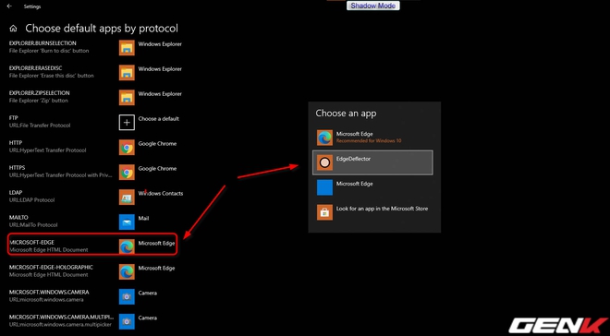
Task: Click the Google Chrome icon for HTTP
Action: point(127,147)
